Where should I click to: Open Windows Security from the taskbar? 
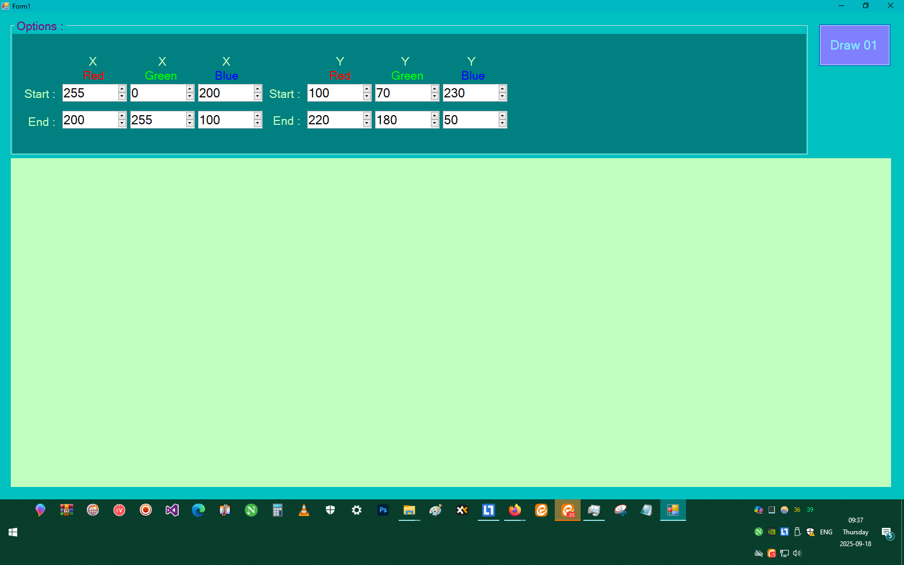[x=330, y=510]
